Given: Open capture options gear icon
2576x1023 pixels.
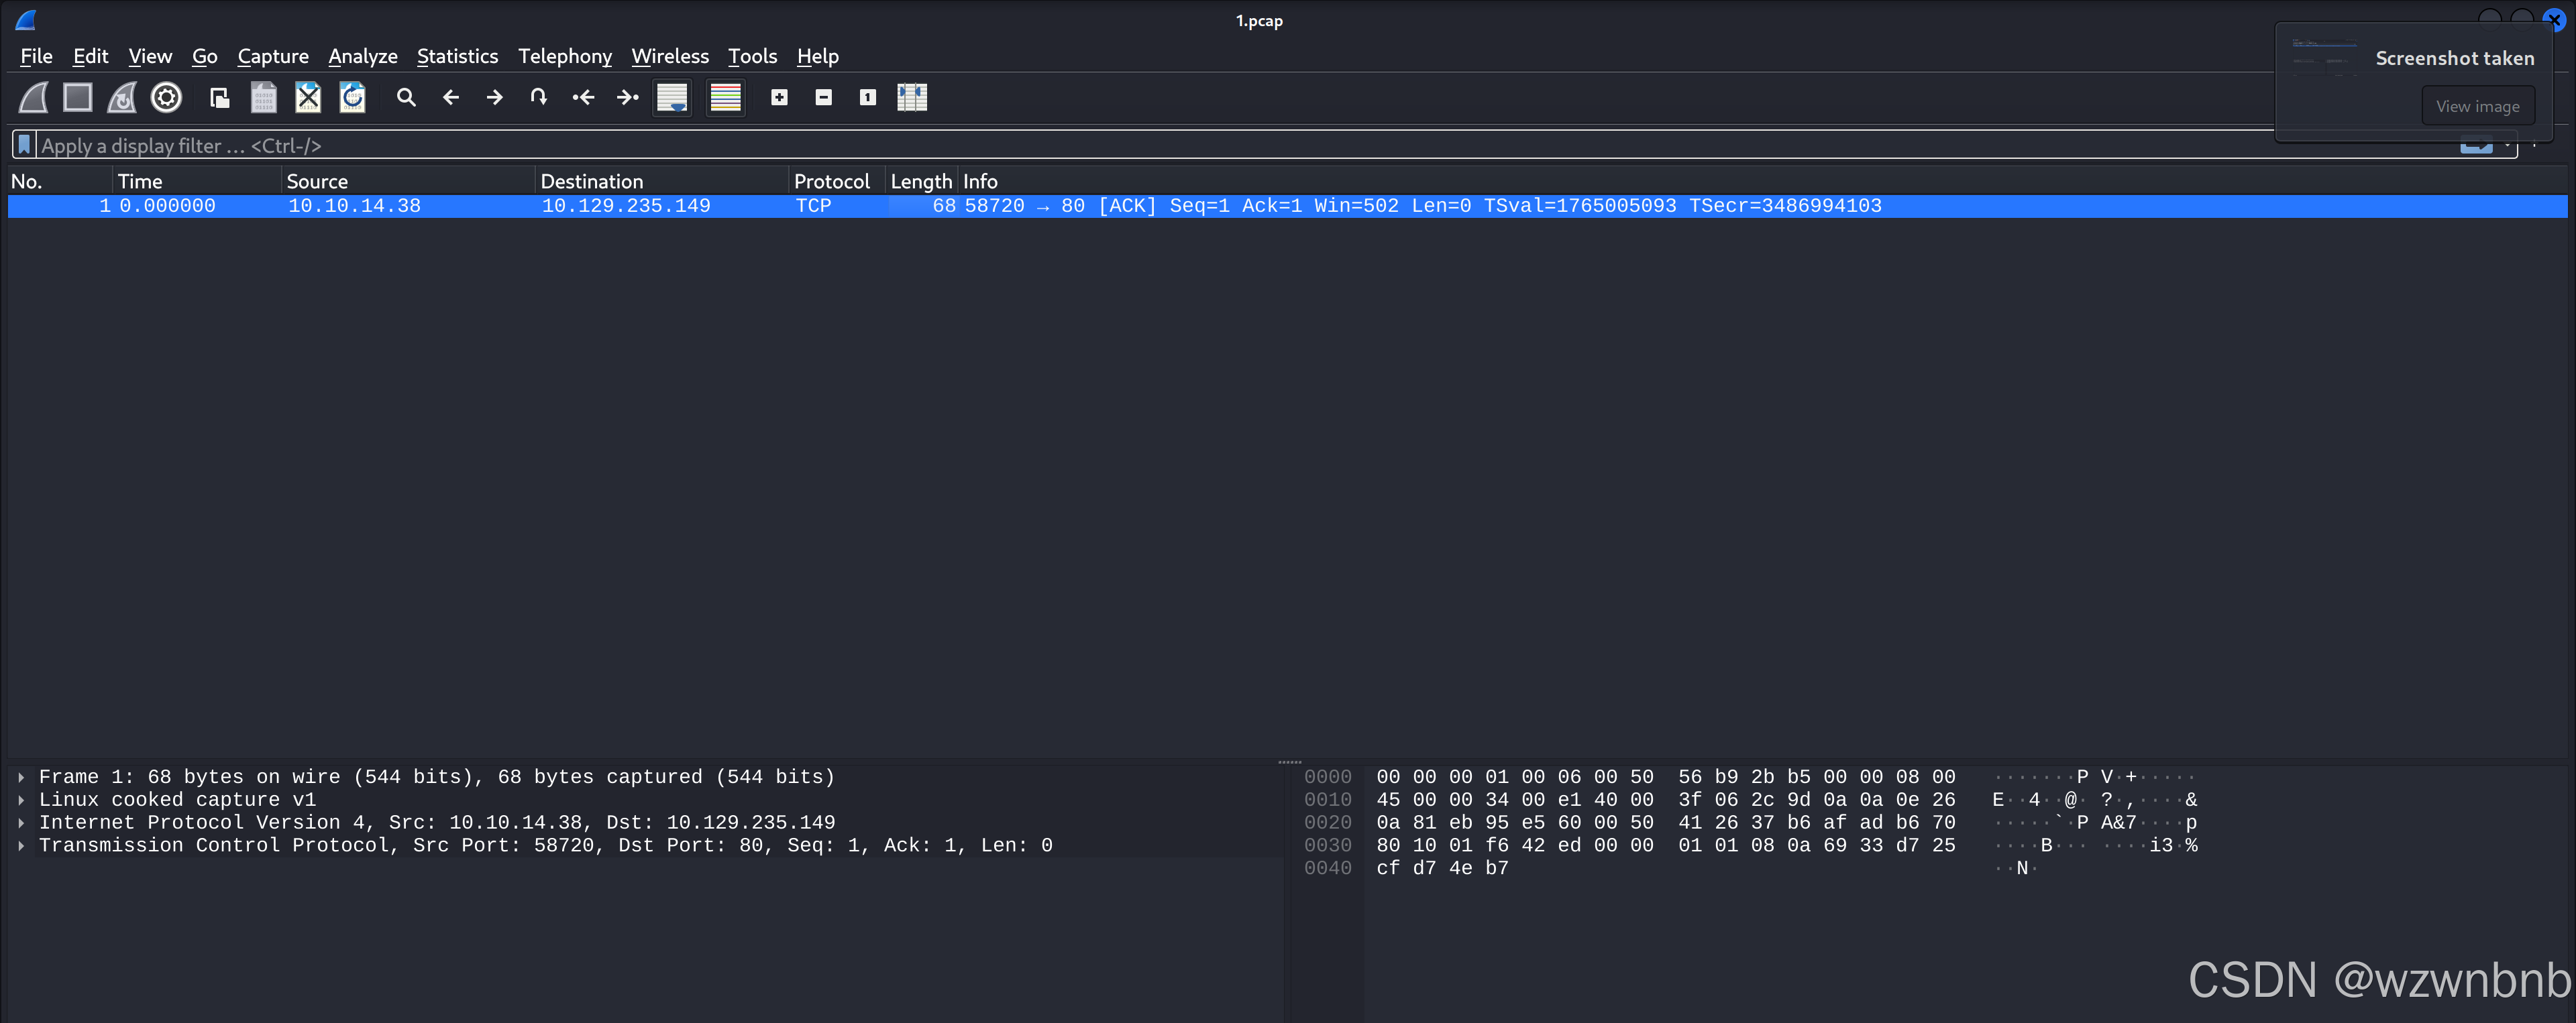Looking at the screenshot, I should [x=166, y=97].
